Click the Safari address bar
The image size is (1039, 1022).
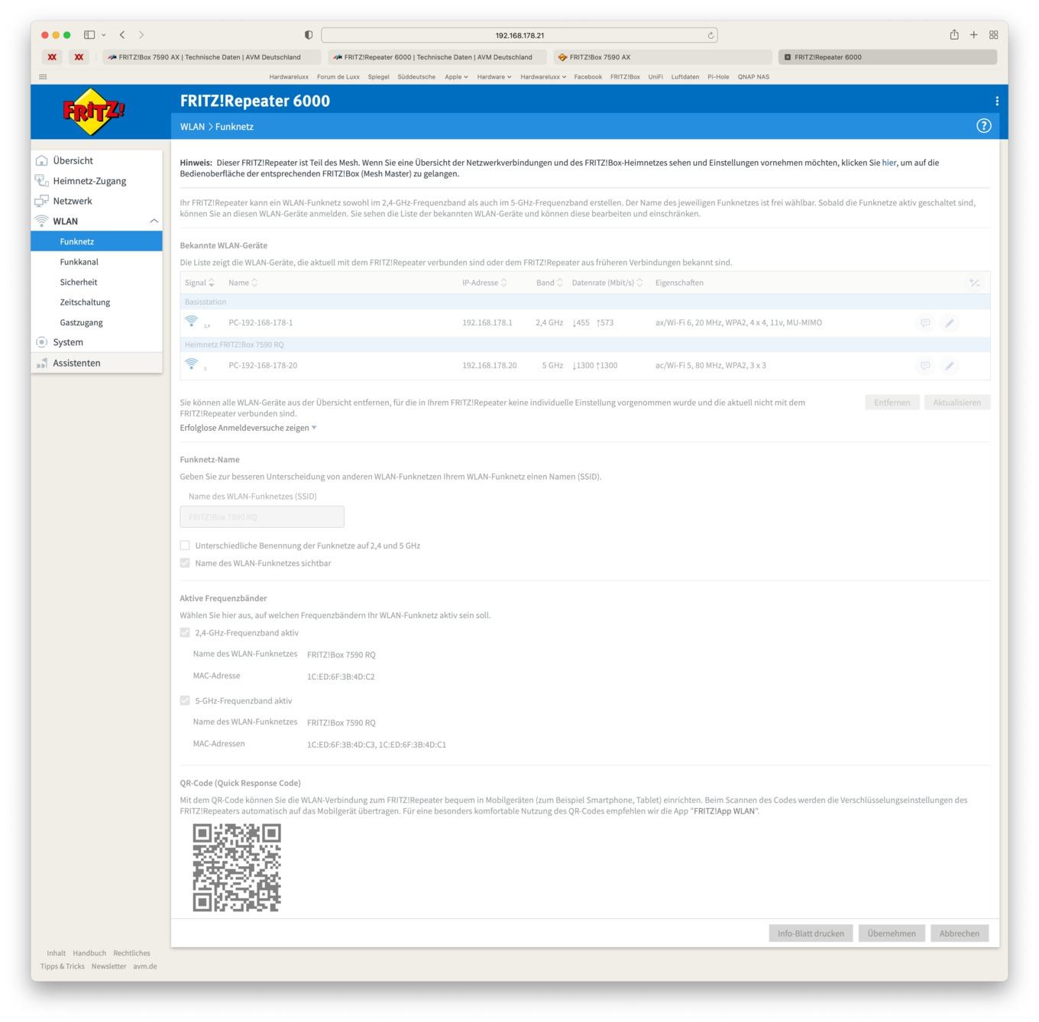click(x=519, y=35)
